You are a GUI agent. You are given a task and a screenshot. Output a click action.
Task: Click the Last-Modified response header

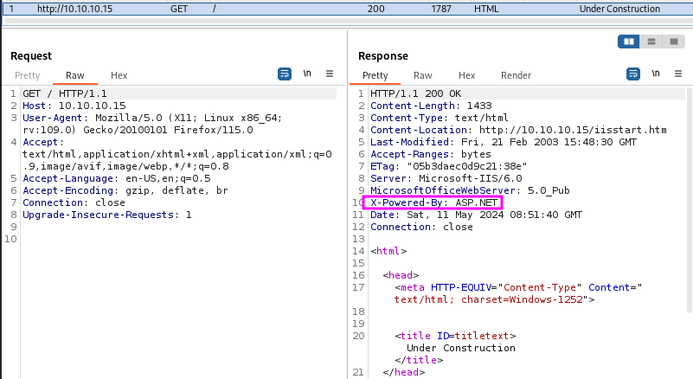[504, 142]
